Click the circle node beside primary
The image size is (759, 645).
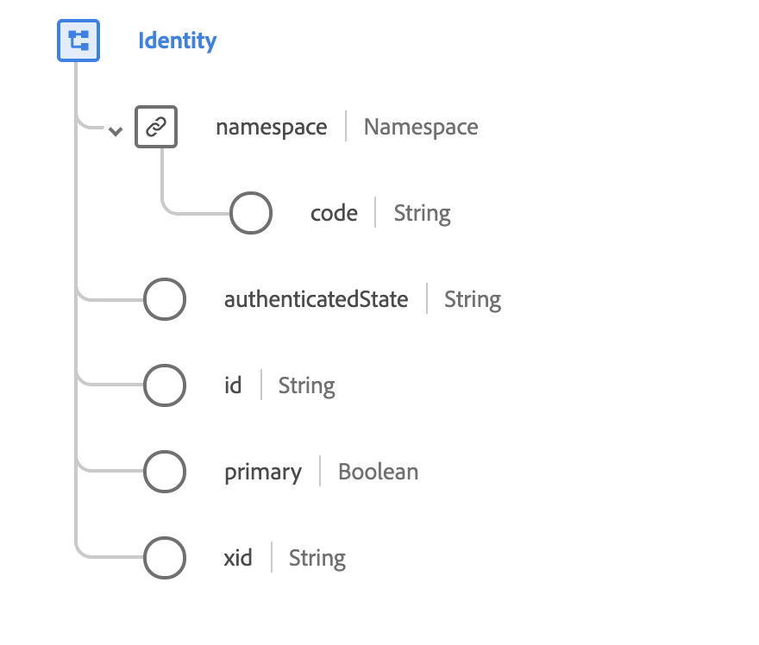pos(165,472)
